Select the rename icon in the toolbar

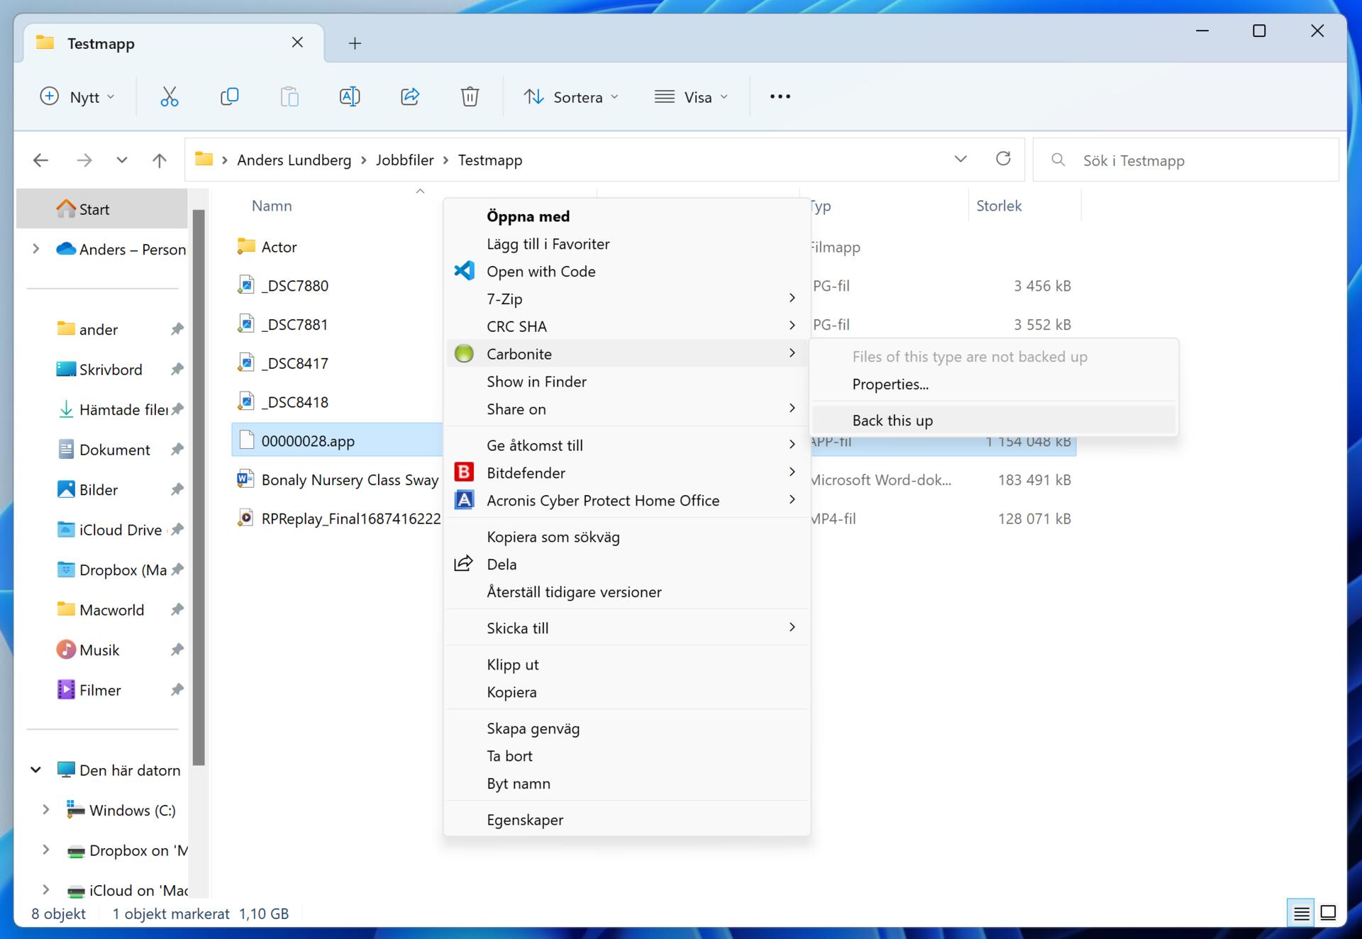pos(349,96)
